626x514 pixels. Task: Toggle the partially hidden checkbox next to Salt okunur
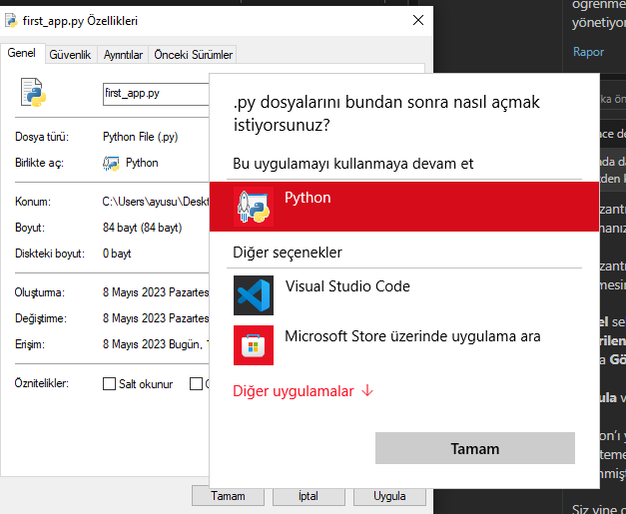[x=196, y=384]
